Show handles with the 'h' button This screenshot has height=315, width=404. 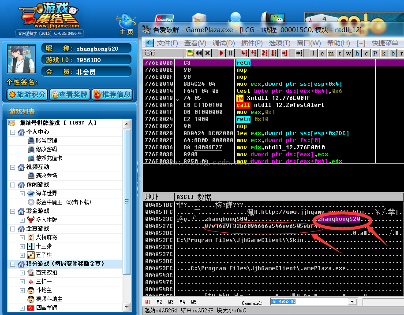click(x=357, y=53)
